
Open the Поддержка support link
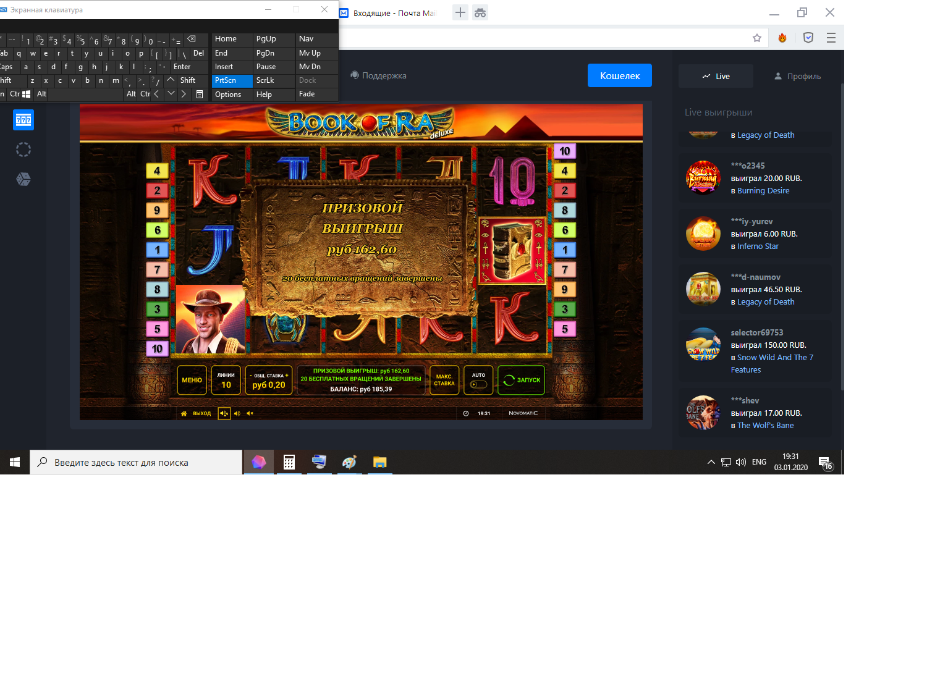point(378,75)
